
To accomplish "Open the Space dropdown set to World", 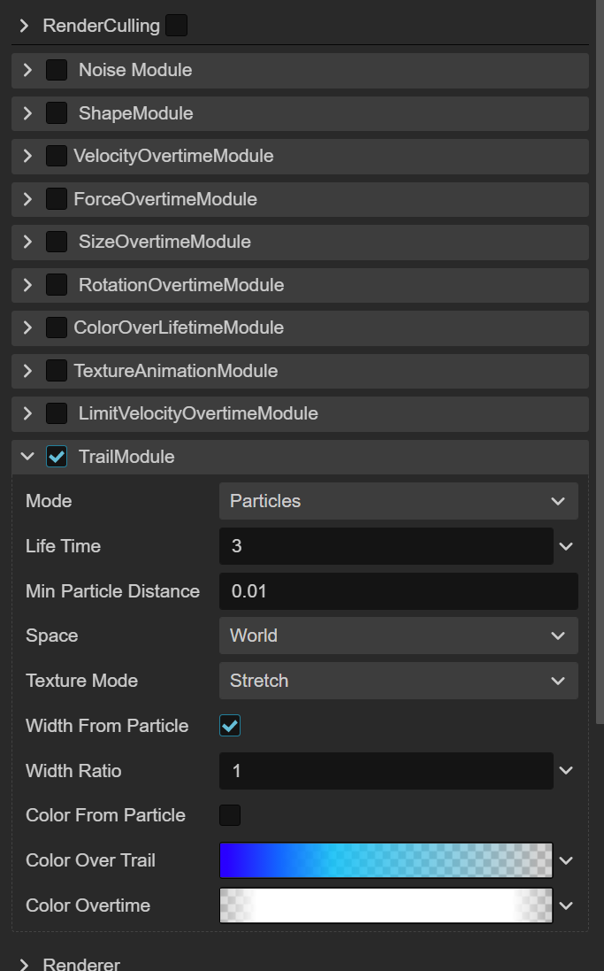I will click(398, 636).
